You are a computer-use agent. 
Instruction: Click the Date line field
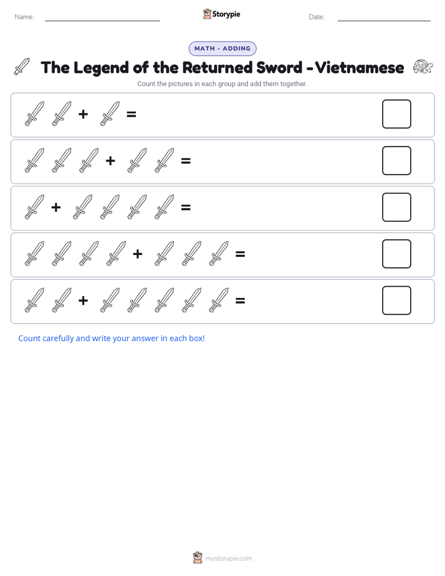point(384,17)
